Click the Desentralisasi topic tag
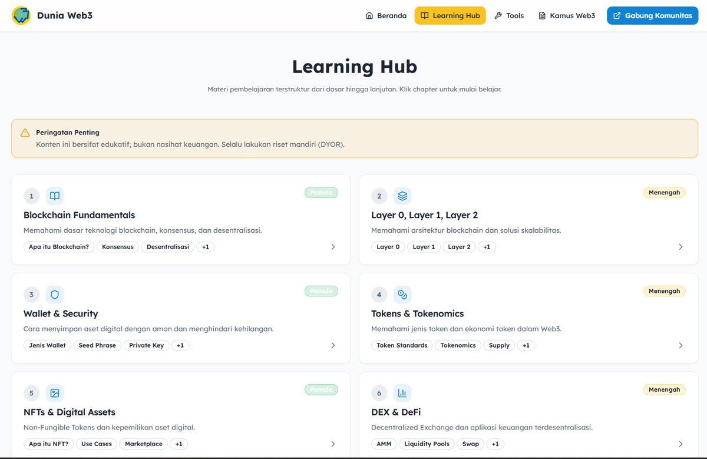The image size is (707, 459). [168, 247]
